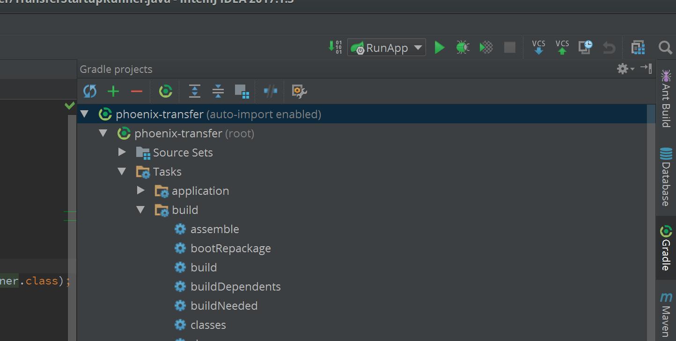Select the Tasks folder item
The height and width of the screenshot is (341, 676).
[x=167, y=171]
